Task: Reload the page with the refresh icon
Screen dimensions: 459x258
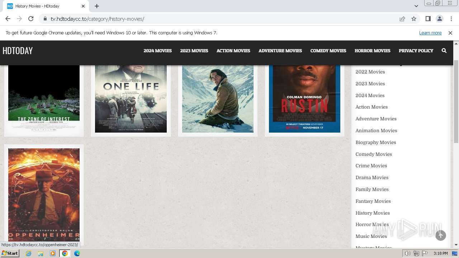Action: click(x=31, y=19)
